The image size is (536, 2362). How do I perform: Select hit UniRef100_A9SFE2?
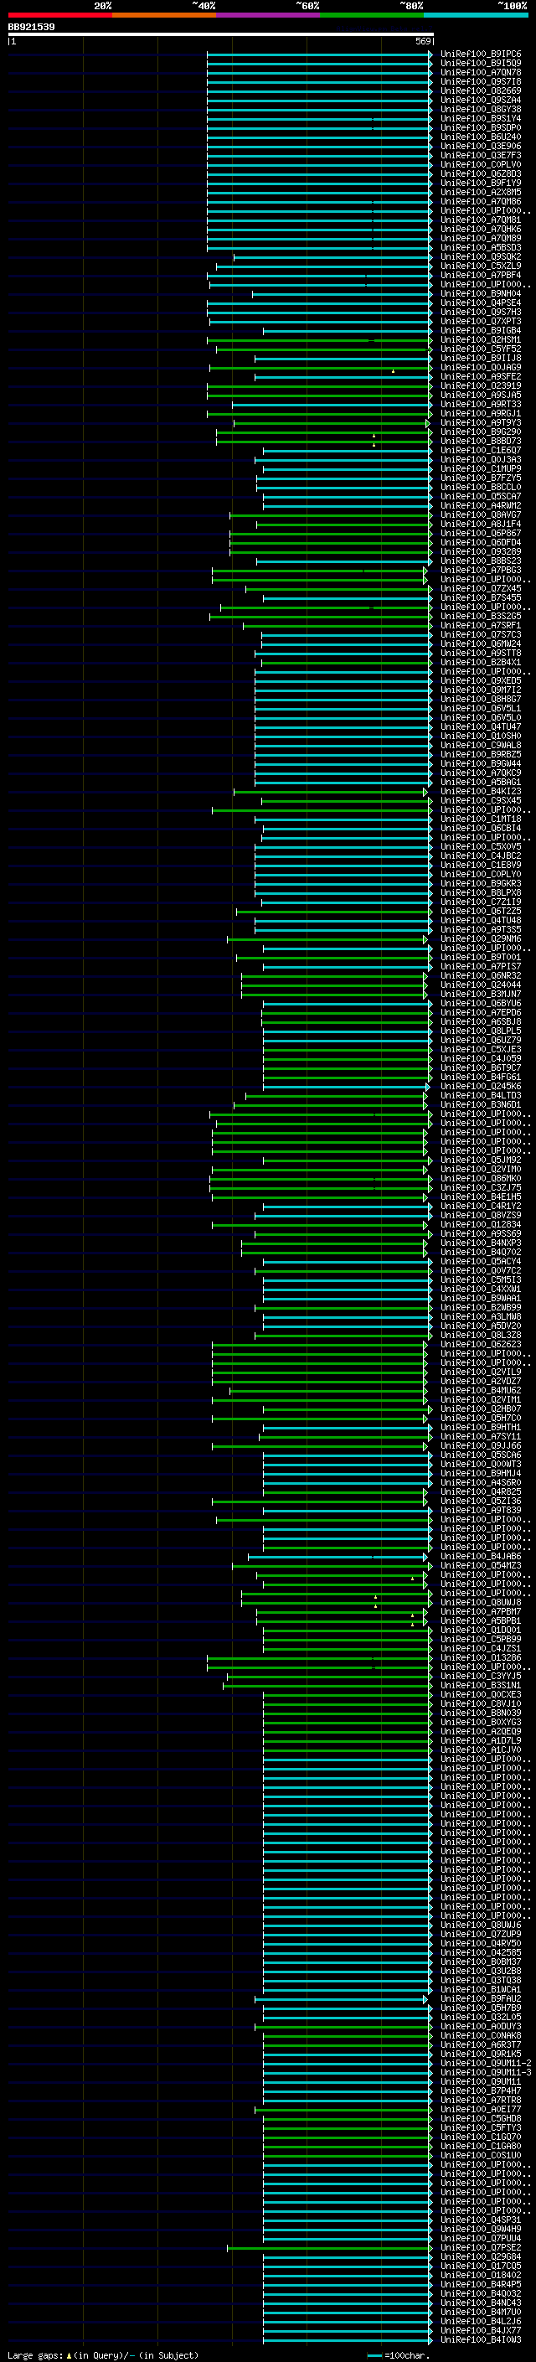pyautogui.click(x=480, y=377)
